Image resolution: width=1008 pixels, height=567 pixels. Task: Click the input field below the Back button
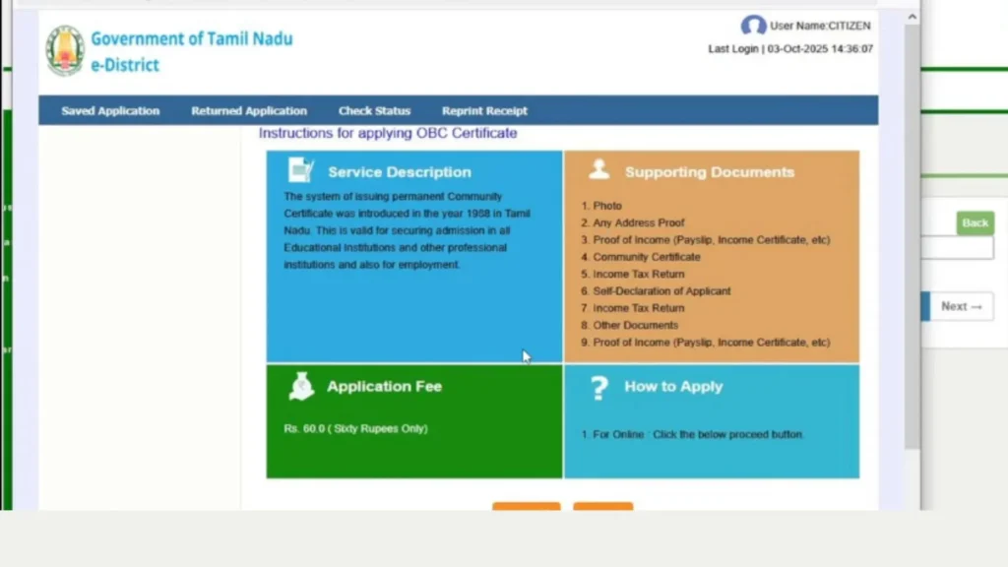(x=957, y=247)
